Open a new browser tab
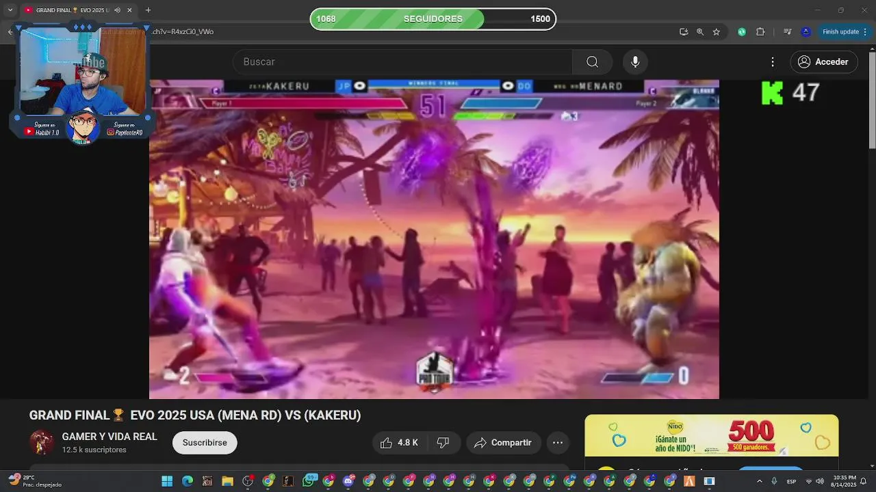The height and width of the screenshot is (492, 876). pyautogui.click(x=148, y=10)
